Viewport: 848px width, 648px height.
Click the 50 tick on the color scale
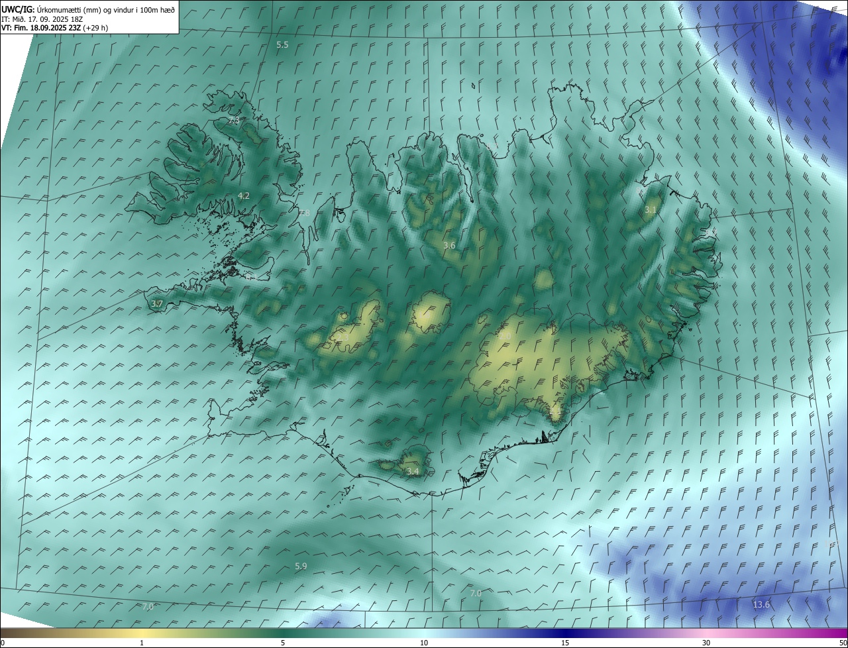(x=843, y=643)
